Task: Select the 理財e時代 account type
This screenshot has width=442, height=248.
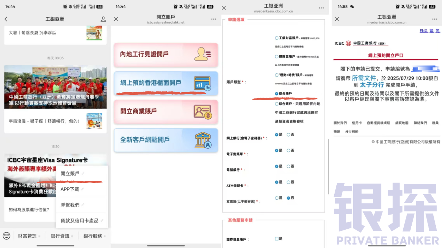Action: pos(277,75)
